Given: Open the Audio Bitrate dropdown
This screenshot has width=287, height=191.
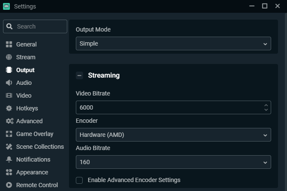Looking at the screenshot, I should coord(173,162).
